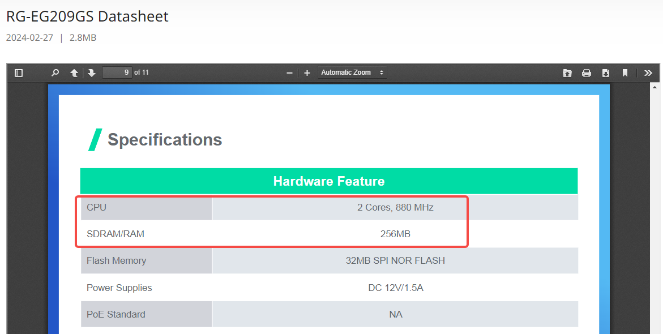Expand the tools menu with double chevron
The width and height of the screenshot is (663, 334).
coord(648,72)
